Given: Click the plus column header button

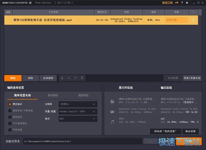Looking at the screenshot, I should click(x=193, y=12).
